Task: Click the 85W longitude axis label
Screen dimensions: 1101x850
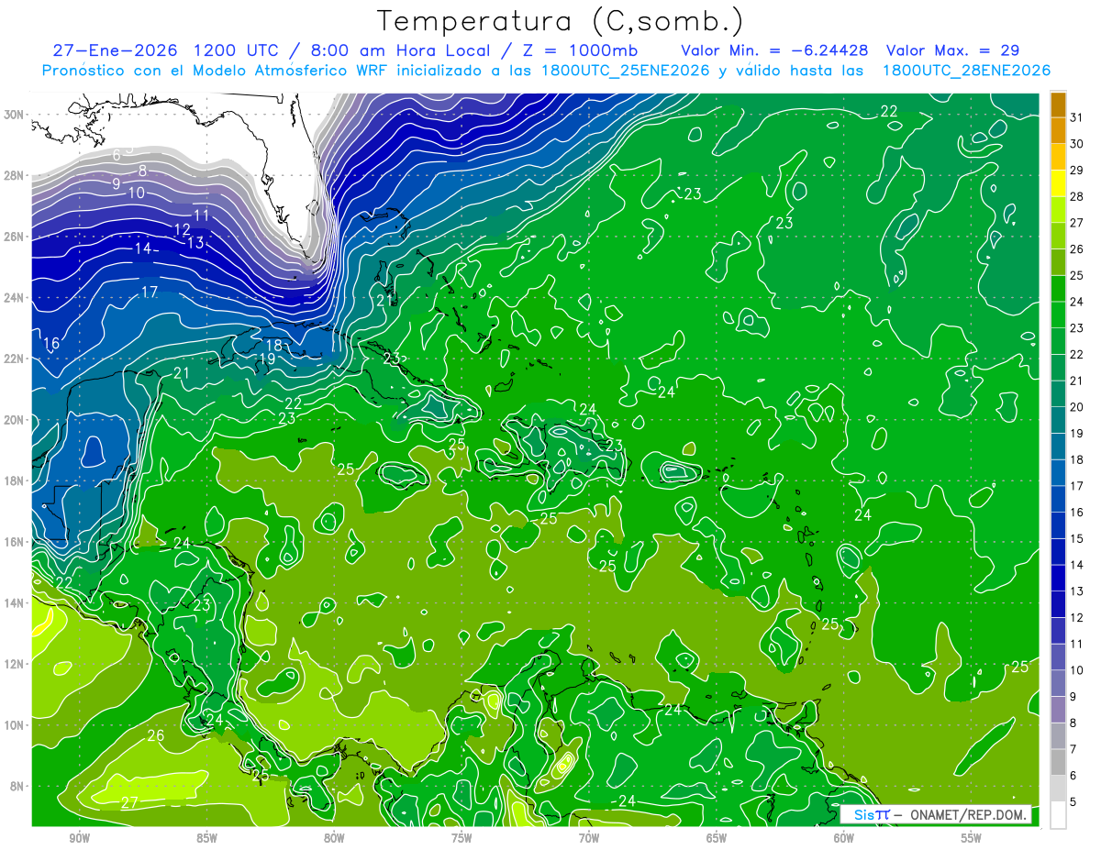Action: (206, 838)
